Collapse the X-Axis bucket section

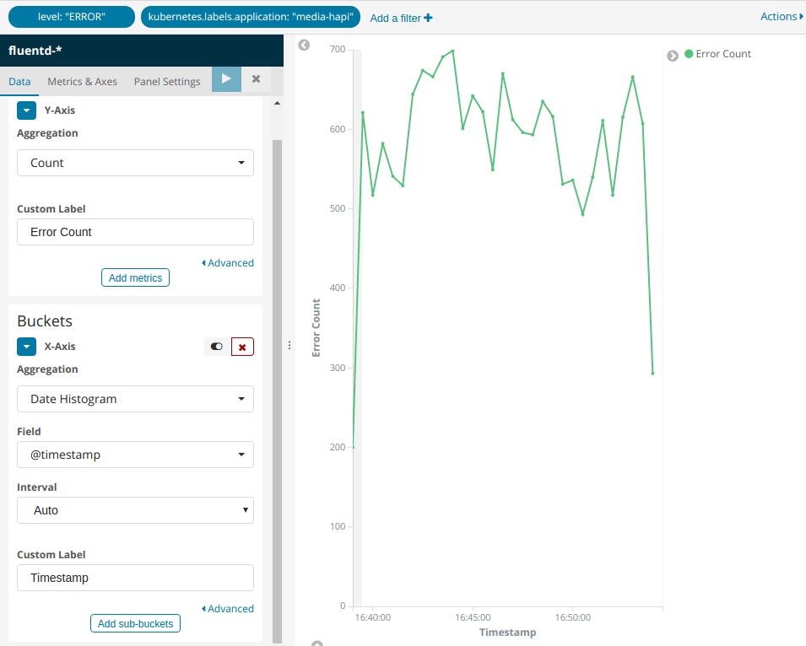(x=27, y=347)
